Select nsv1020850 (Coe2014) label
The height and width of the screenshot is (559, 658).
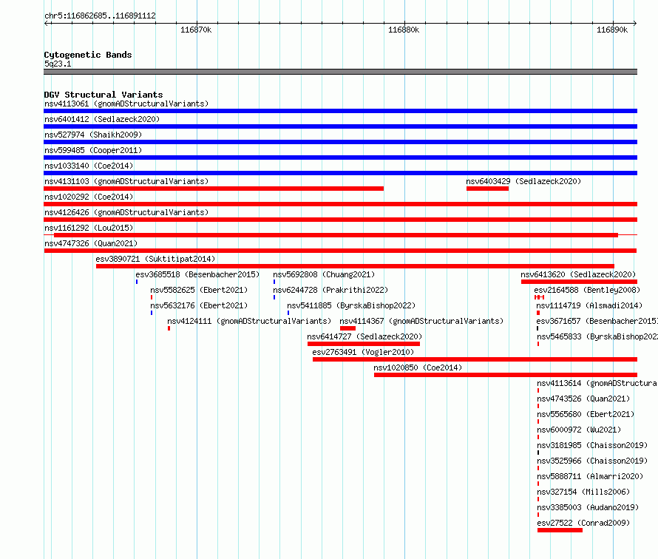418,367
